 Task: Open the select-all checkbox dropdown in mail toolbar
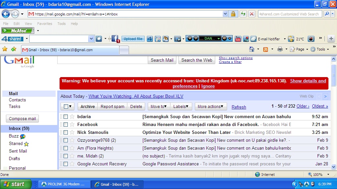[x=67, y=107]
